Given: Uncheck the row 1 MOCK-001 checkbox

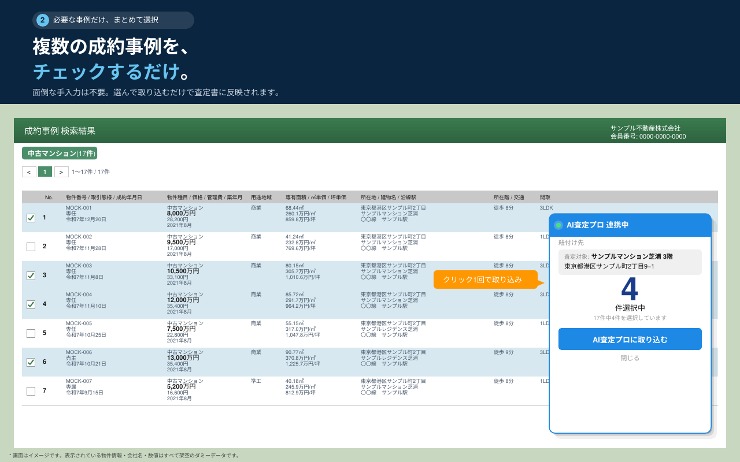Looking at the screenshot, I should coord(31,218).
